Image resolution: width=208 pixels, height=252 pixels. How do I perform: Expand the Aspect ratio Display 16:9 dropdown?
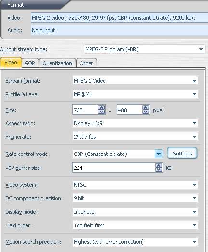point(135,123)
